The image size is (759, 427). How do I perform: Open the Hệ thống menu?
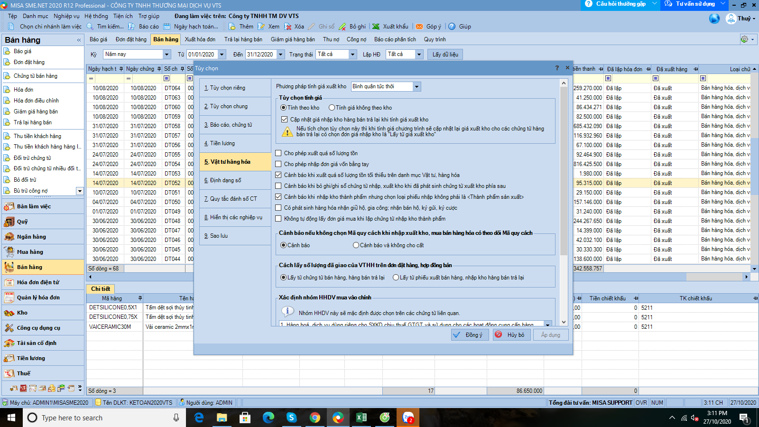coord(96,16)
